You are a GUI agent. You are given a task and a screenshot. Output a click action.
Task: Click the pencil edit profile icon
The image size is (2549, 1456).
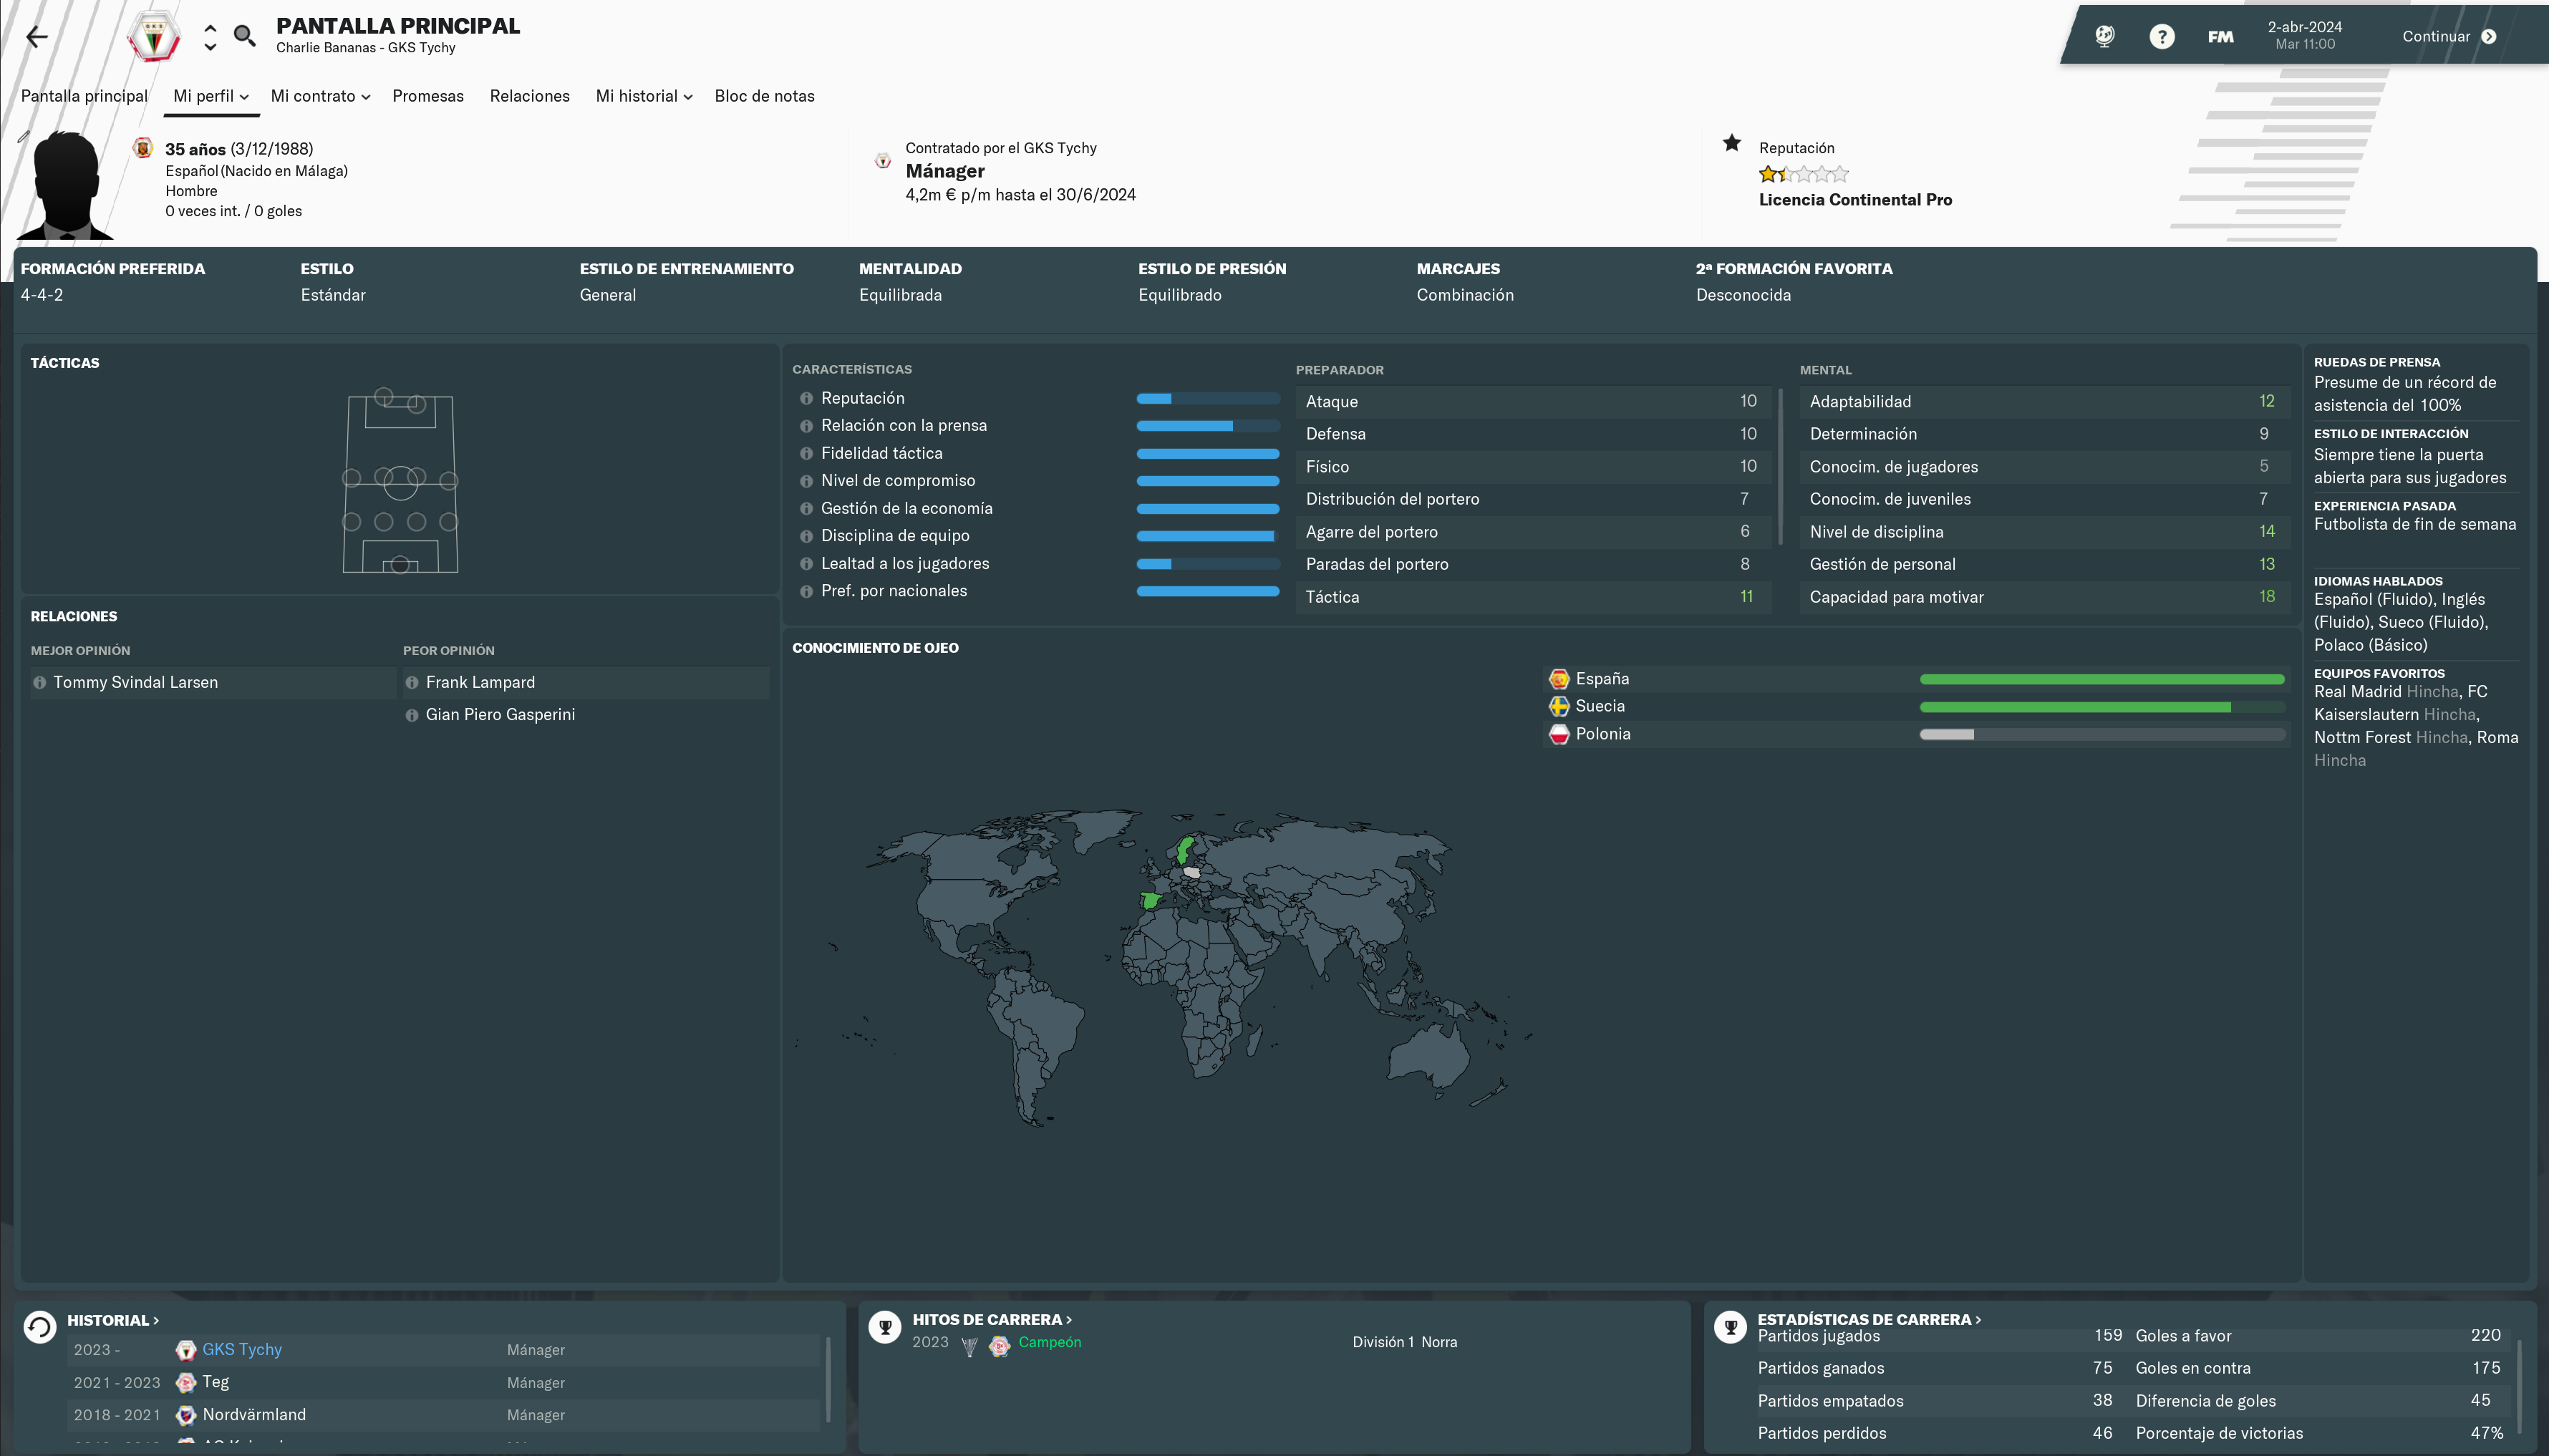tap(23, 136)
